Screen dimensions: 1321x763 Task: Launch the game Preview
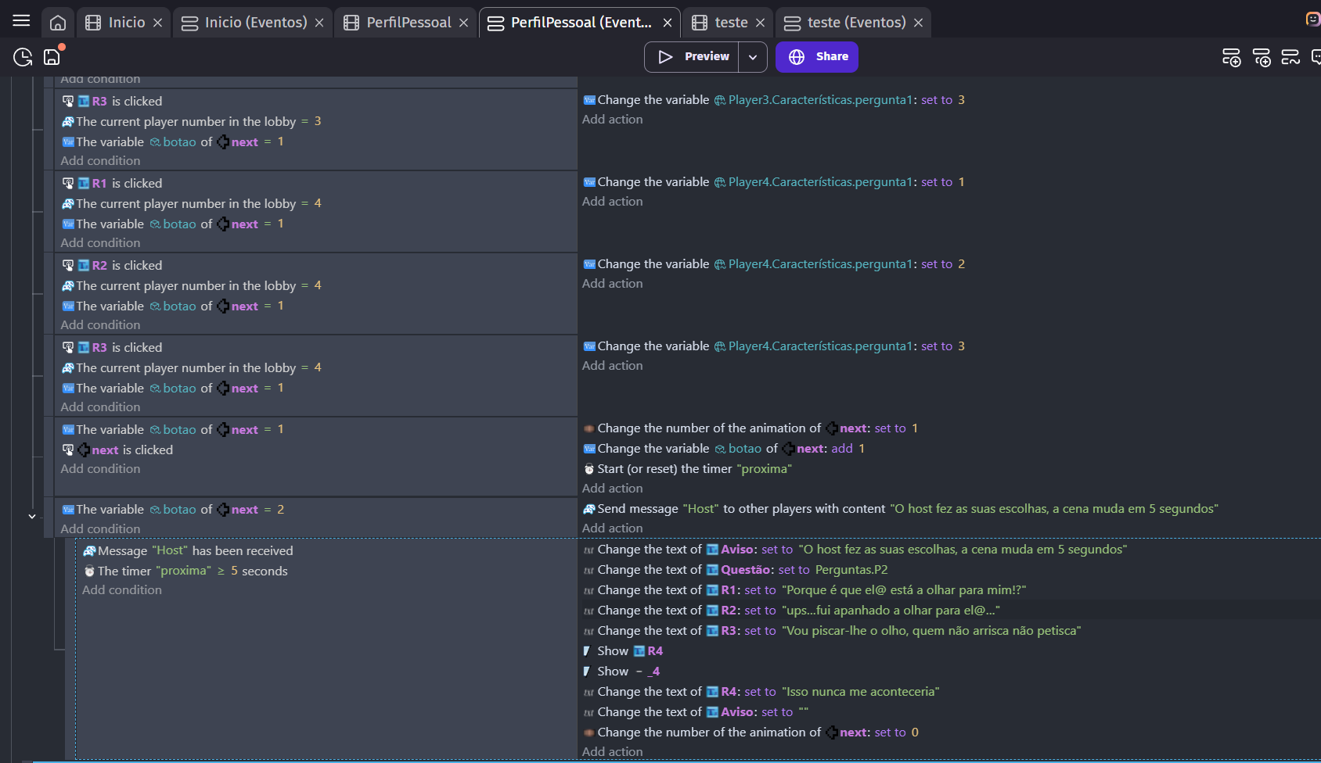pos(694,57)
